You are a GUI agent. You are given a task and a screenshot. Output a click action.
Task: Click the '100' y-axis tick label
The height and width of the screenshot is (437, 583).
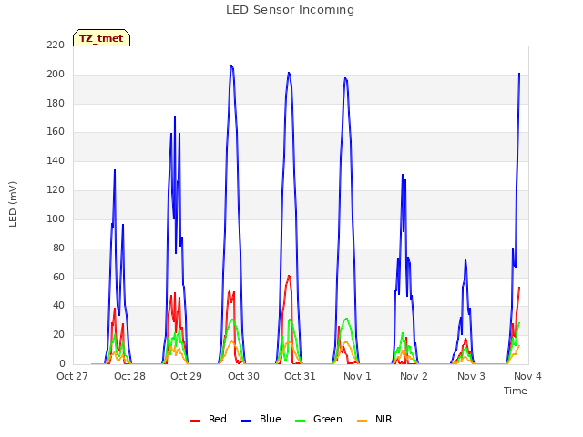click(56, 218)
